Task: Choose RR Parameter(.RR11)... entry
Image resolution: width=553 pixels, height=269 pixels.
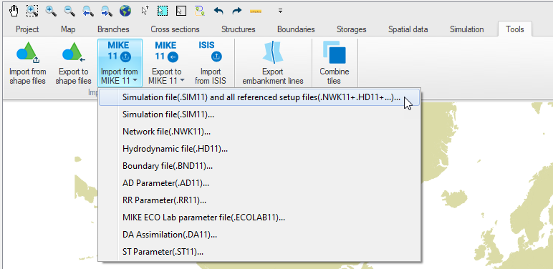Action: (x=259, y=200)
